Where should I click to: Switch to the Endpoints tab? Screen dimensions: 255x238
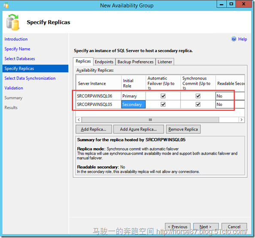(x=104, y=62)
